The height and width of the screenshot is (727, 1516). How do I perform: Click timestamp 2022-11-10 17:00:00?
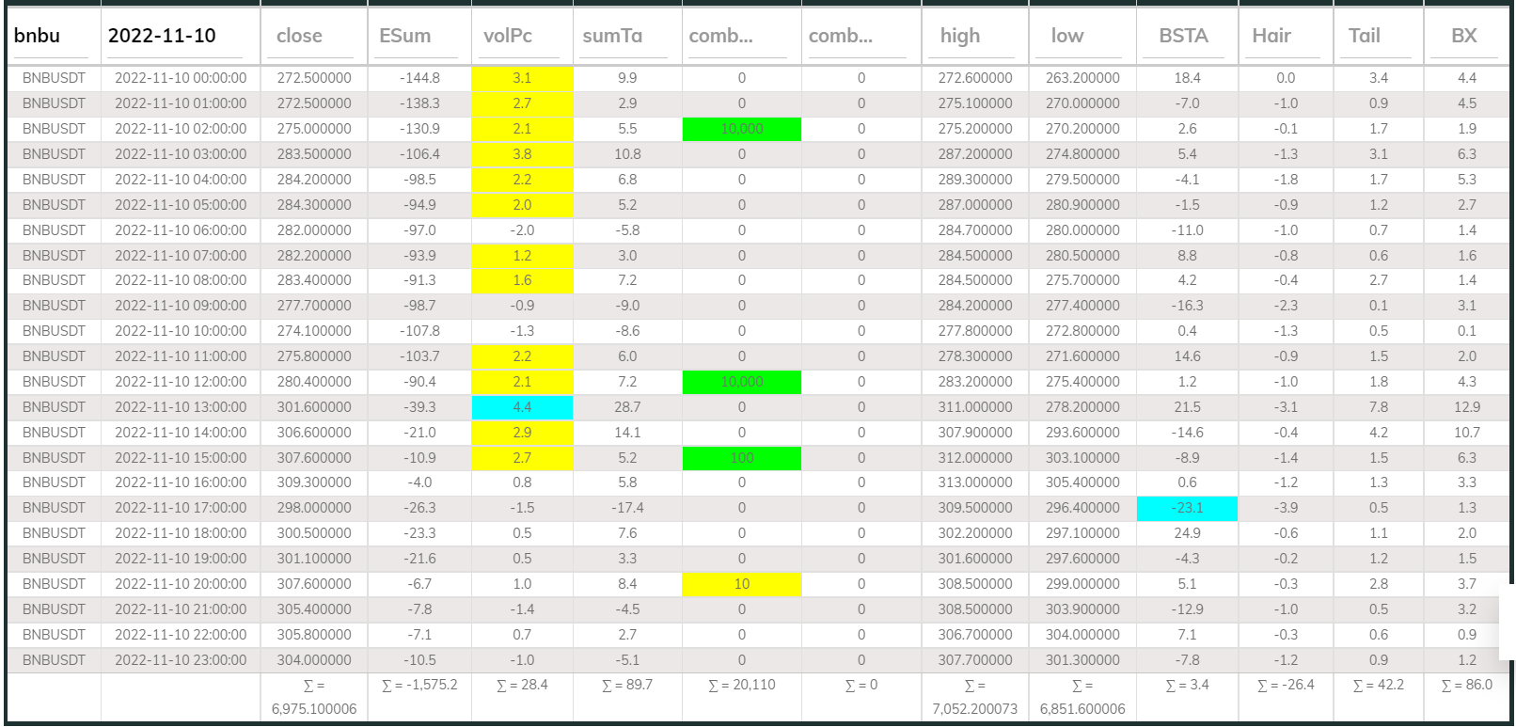coord(181,508)
